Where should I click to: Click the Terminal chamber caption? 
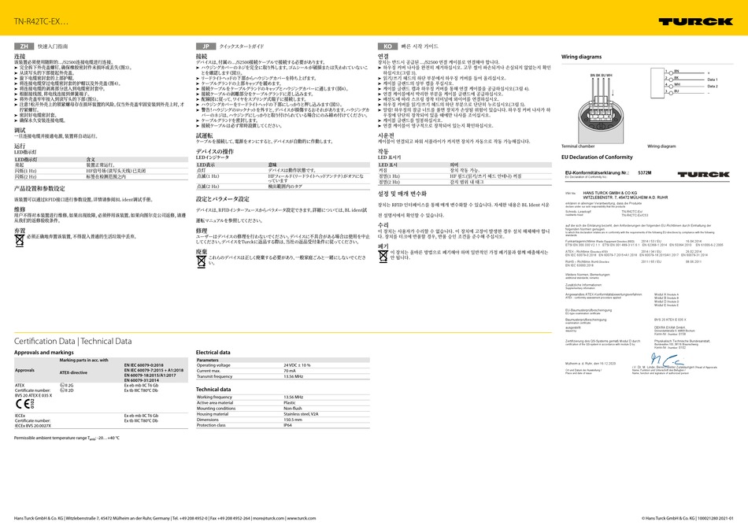(578, 146)
